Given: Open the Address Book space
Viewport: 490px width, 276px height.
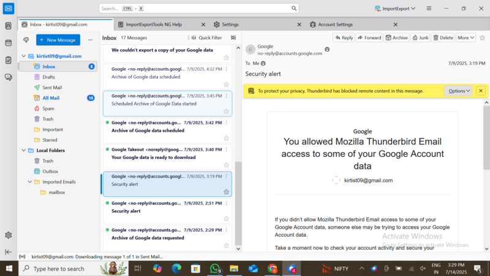Looking at the screenshot, I should 9,26.
